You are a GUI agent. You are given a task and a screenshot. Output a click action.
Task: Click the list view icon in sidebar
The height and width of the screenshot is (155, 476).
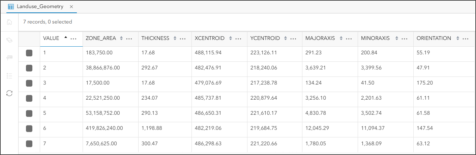[x=9, y=75]
